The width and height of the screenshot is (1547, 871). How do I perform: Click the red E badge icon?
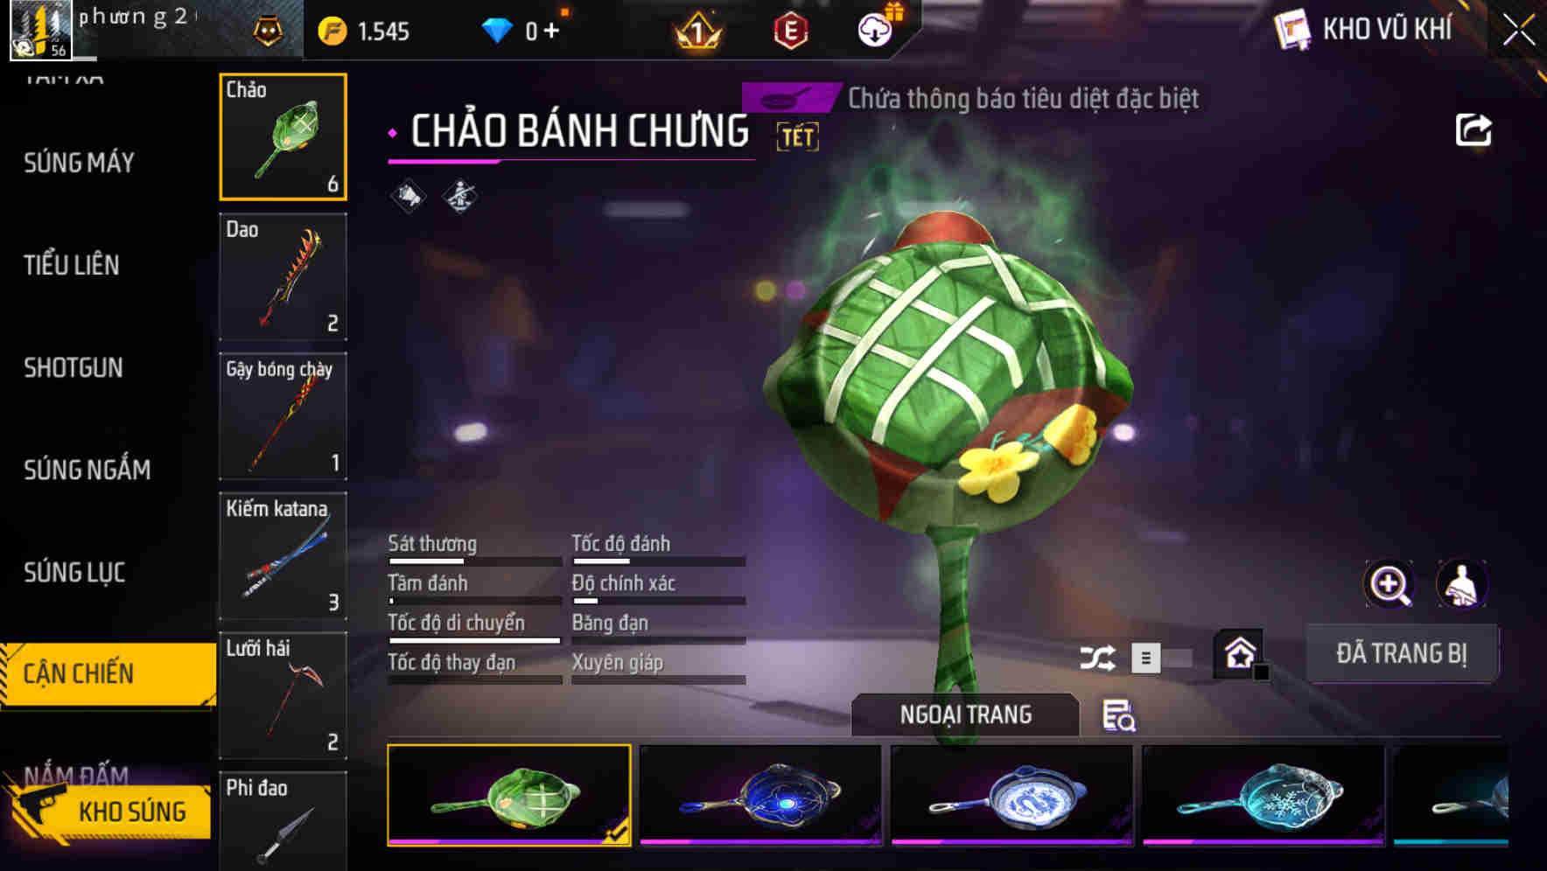coord(790,31)
